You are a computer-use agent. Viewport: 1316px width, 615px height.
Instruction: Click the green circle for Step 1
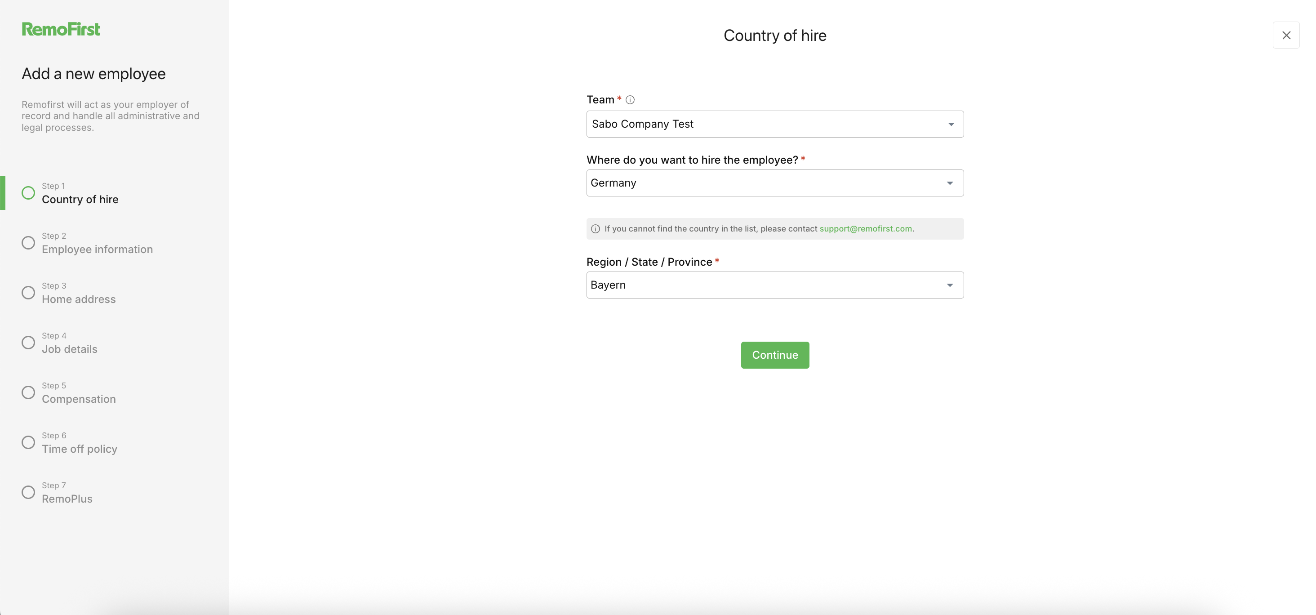(28, 193)
